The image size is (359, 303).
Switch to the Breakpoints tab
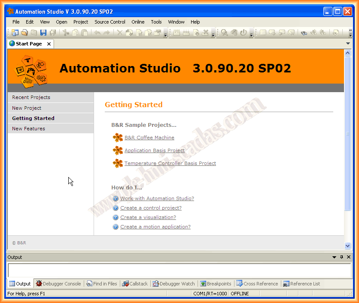[216, 284]
